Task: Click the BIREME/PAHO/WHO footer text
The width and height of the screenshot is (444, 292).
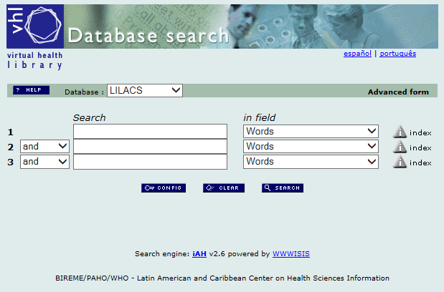Action: [222, 278]
